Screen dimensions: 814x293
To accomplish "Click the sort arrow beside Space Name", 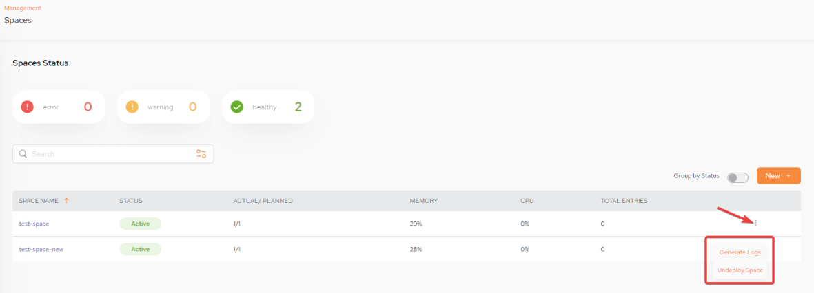I will coord(66,201).
